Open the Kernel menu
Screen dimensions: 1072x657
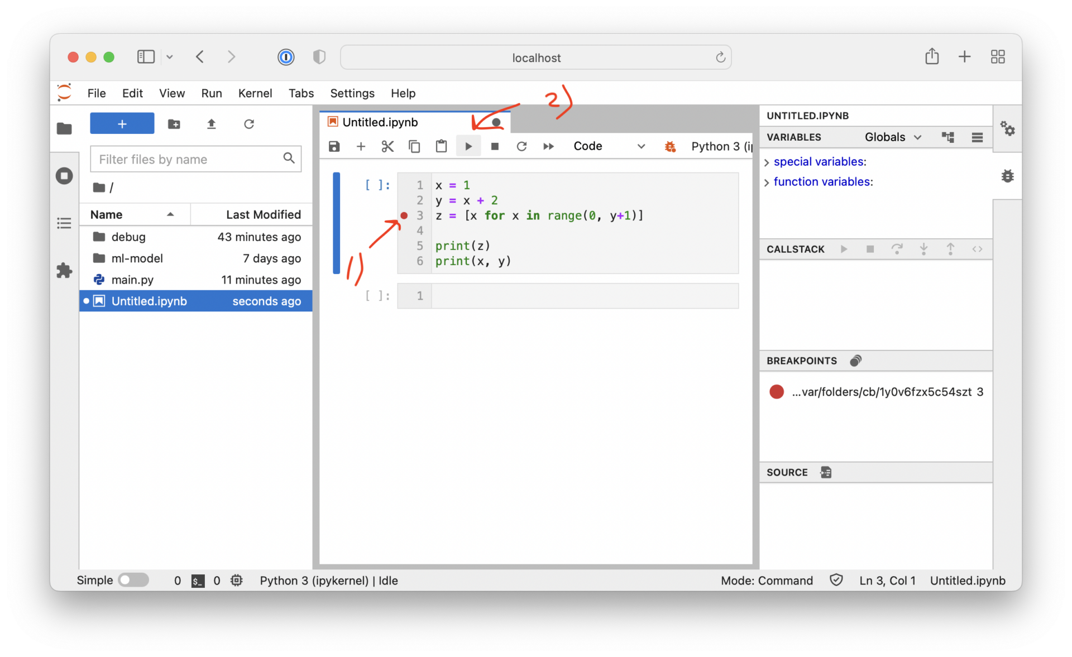(255, 93)
